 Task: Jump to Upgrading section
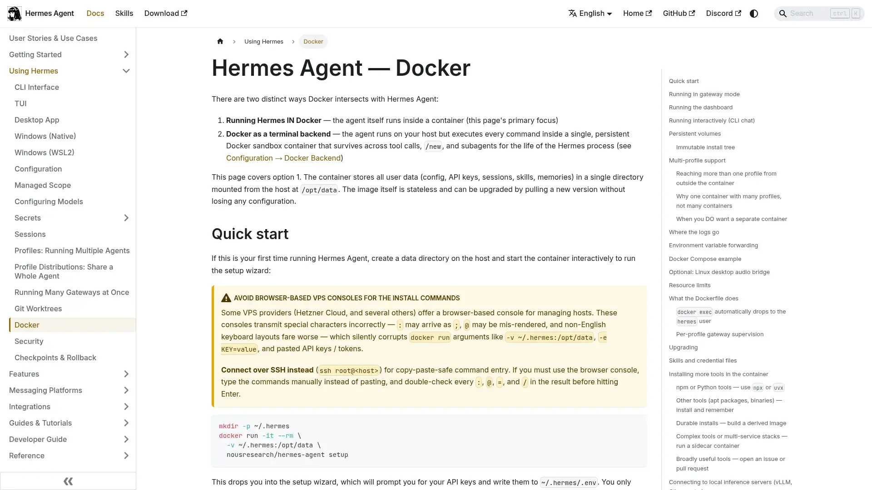(684, 347)
